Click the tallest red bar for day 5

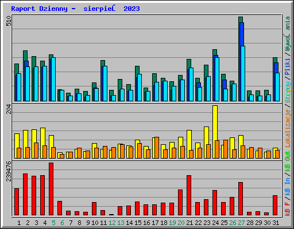click(x=51, y=189)
